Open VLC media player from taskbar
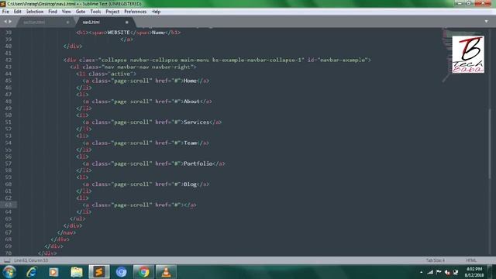This screenshot has width=496, height=279. click(x=166, y=272)
